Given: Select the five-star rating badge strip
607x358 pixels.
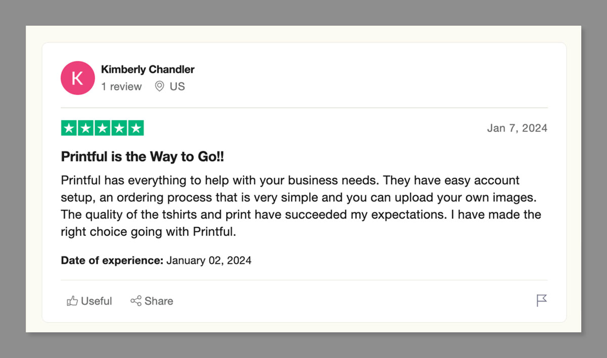Looking at the screenshot, I should coord(102,128).
